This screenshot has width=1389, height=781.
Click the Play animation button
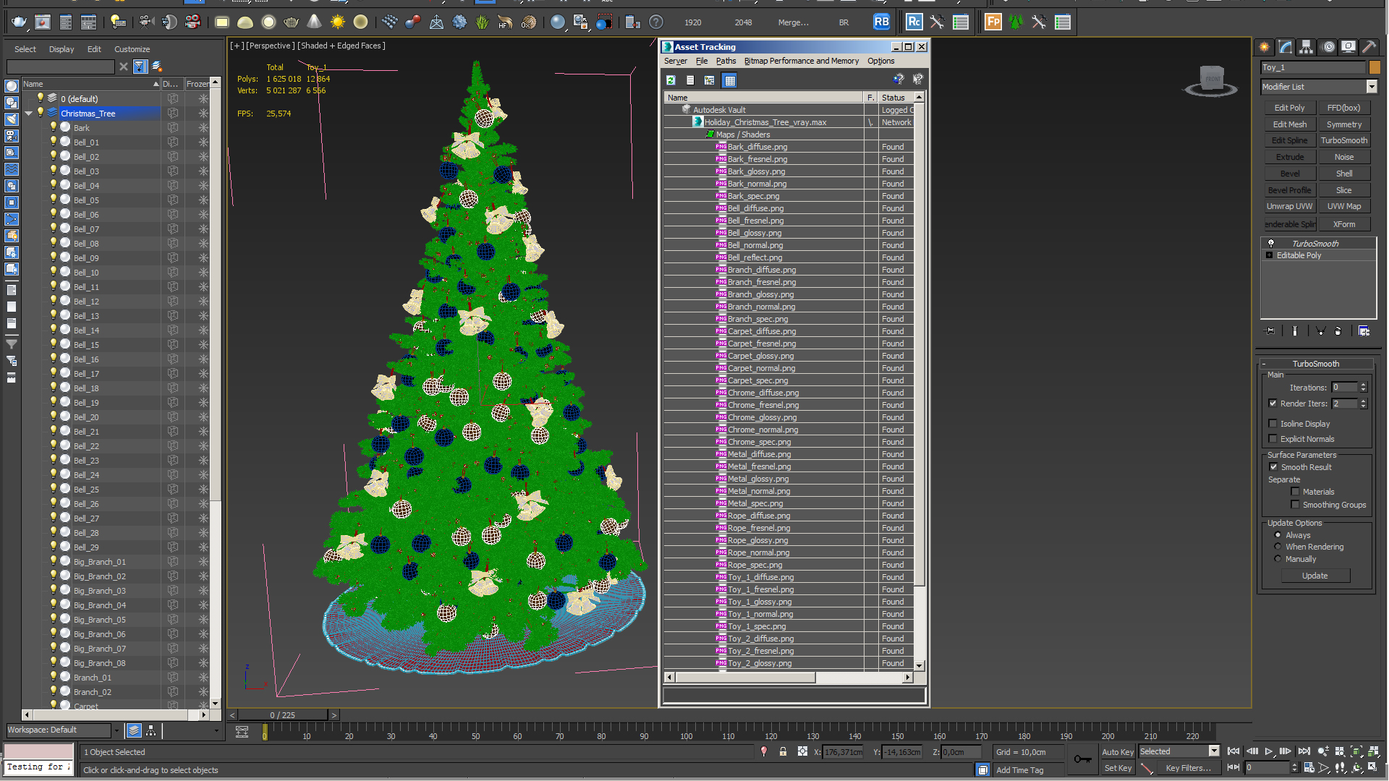1269,751
